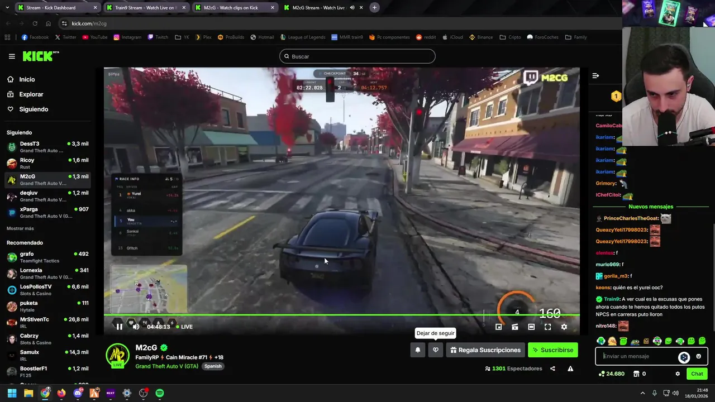
Task: Open Explorar in the sidebar
Action: (x=31, y=94)
